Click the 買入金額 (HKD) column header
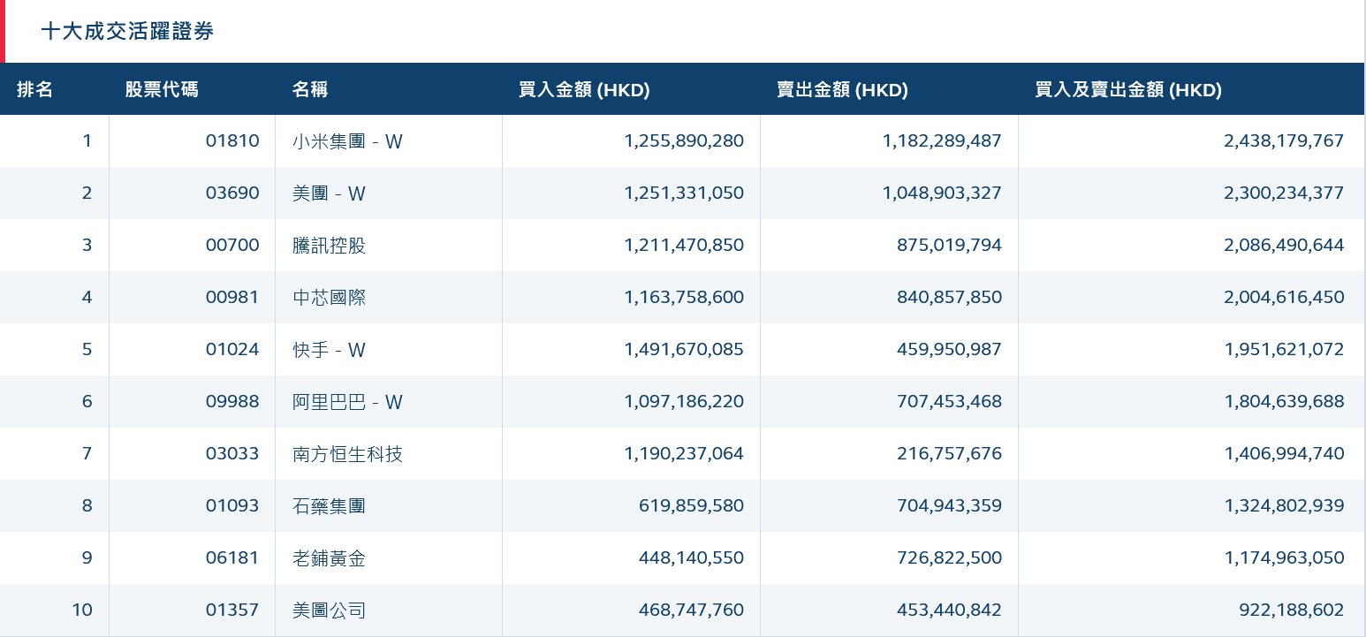1366x637 pixels. click(x=584, y=89)
